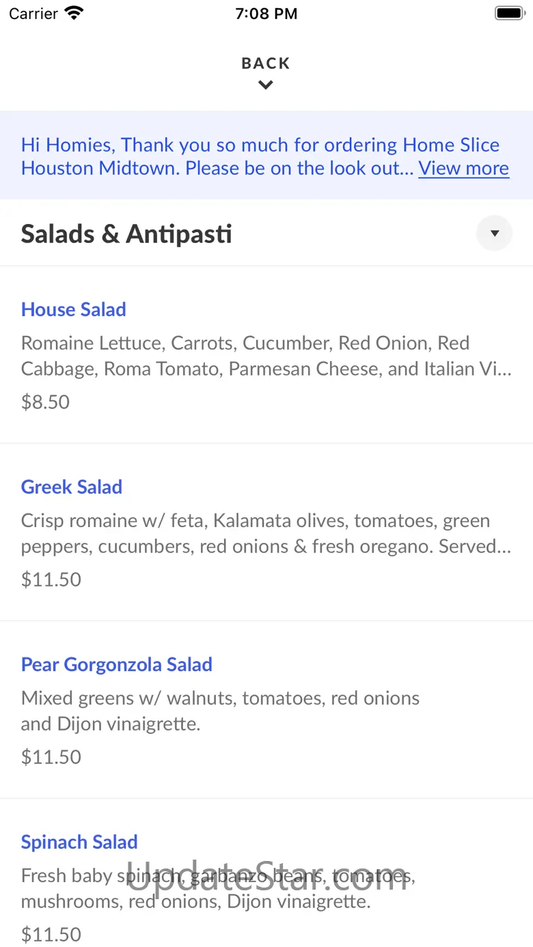Tap the Salads & Antipasti heading
533x947 pixels.
point(126,234)
